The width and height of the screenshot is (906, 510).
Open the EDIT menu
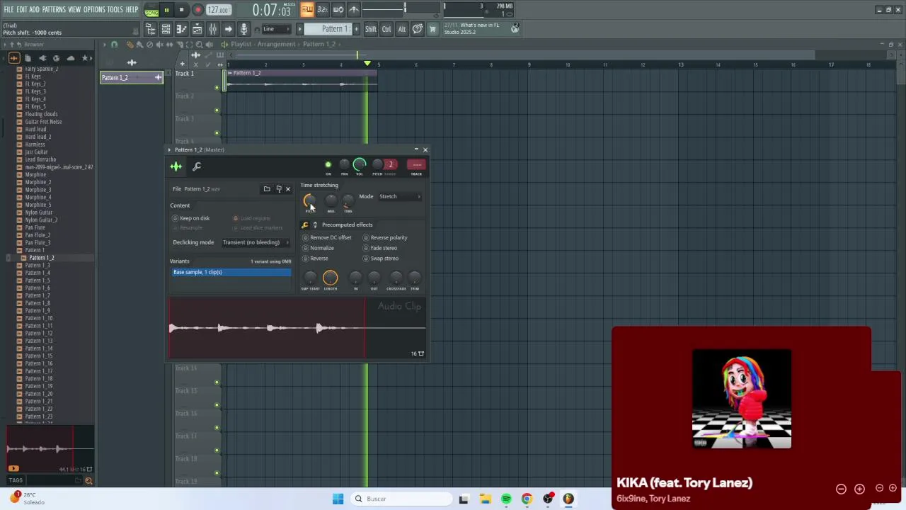pyautogui.click(x=21, y=10)
